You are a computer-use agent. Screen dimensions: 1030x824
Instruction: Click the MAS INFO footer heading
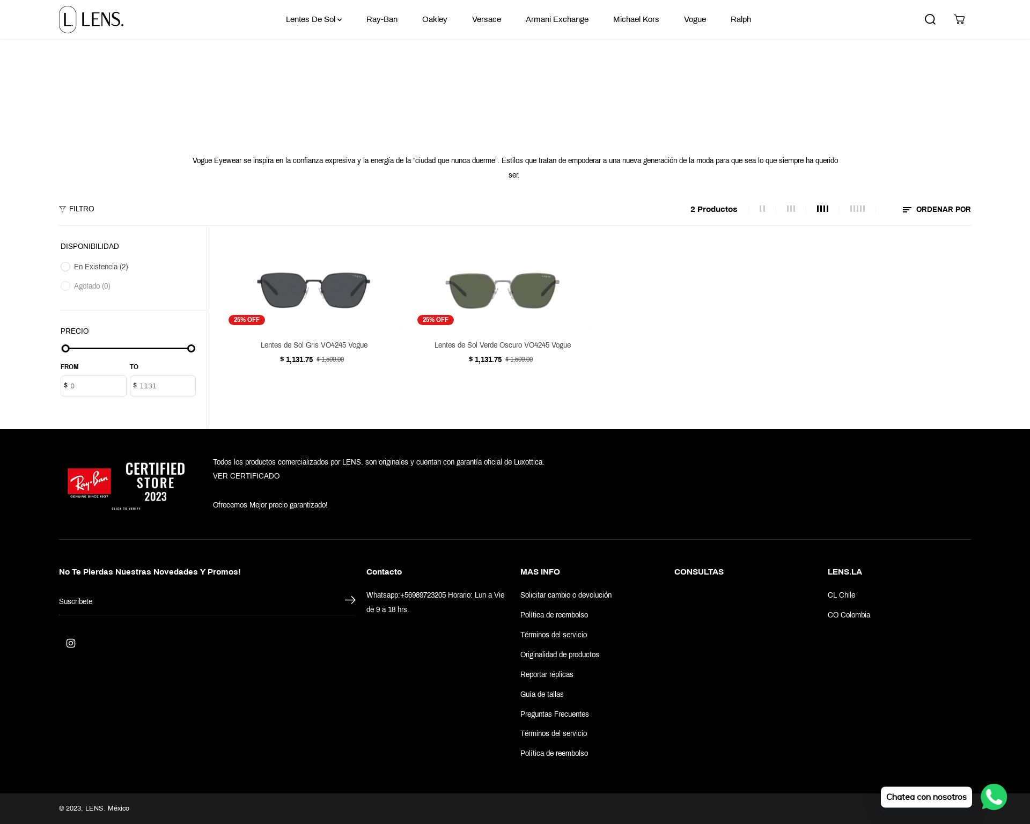540,572
